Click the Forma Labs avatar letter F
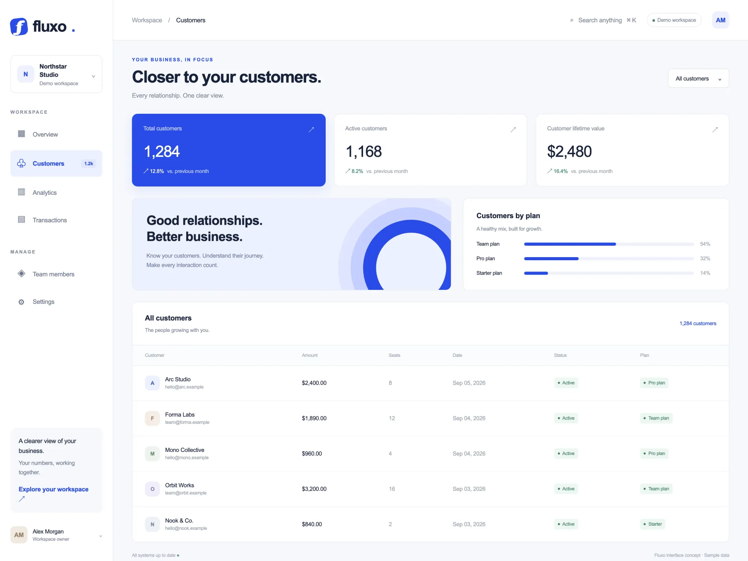Screen dimensions: 748x561 click(152, 418)
